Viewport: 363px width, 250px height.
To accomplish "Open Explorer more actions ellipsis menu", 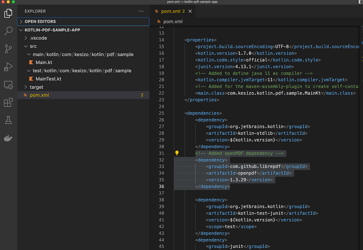I will click(x=141, y=11).
